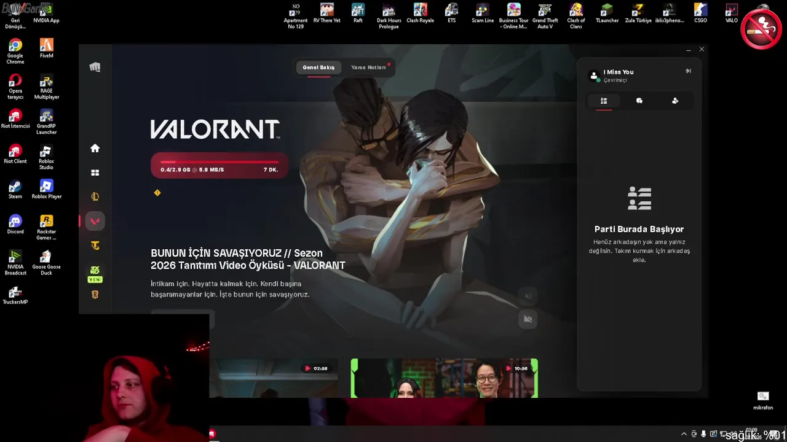Open Apartment No 129 desktop shortcut
787x442 pixels.
[x=296, y=17]
